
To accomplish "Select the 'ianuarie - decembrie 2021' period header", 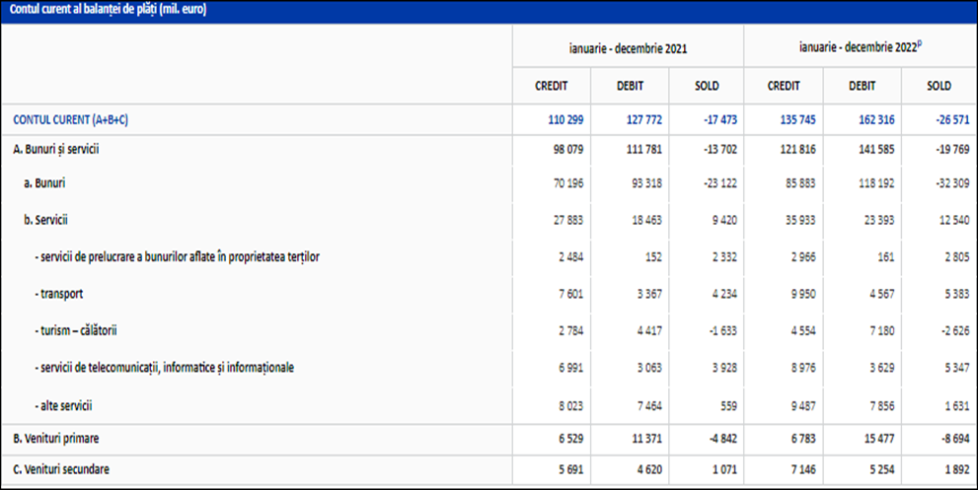I will 628,47.
